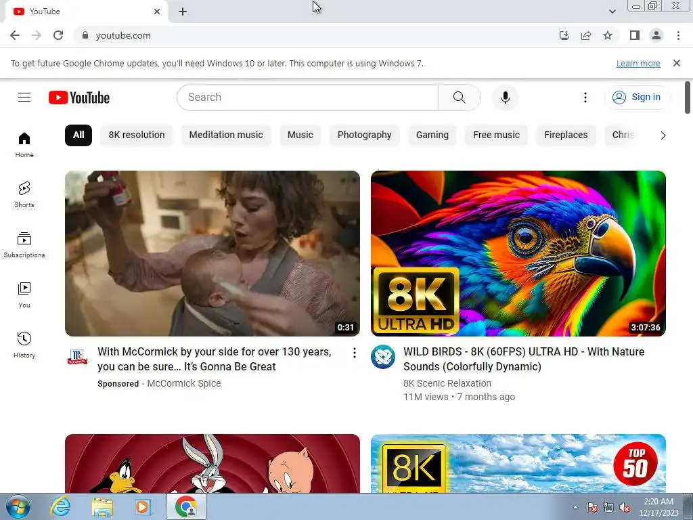Click the YouTube logo
The height and width of the screenshot is (520, 693).
coord(79,97)
